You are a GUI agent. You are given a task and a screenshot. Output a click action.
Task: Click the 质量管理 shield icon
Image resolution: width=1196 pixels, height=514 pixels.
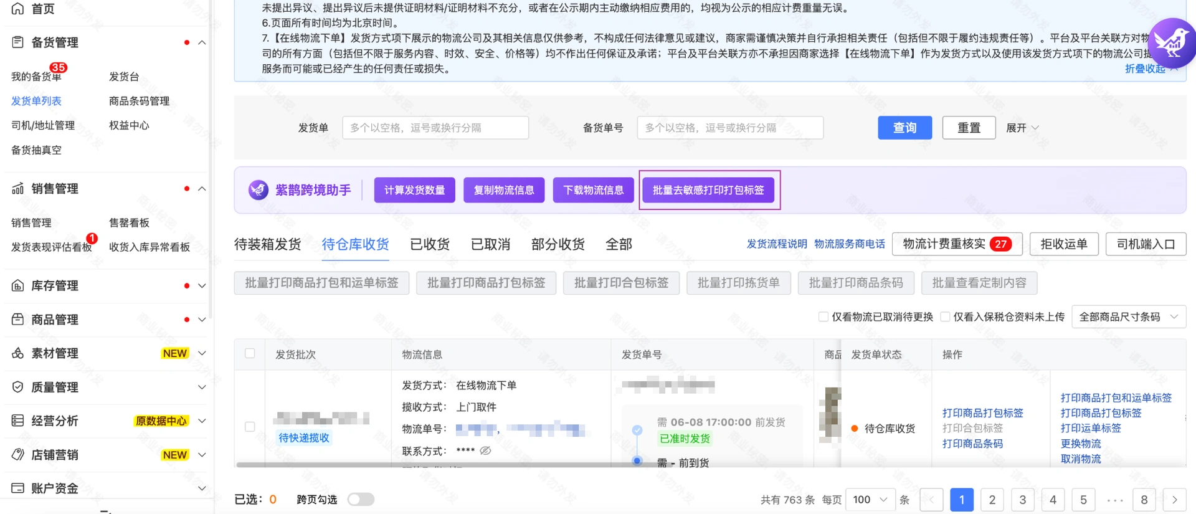[17, 387]
